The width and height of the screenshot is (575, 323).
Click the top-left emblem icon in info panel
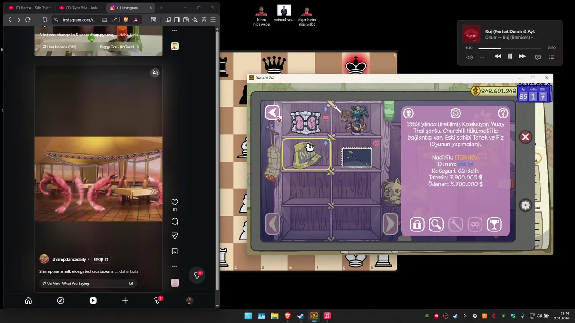[408, 113]
